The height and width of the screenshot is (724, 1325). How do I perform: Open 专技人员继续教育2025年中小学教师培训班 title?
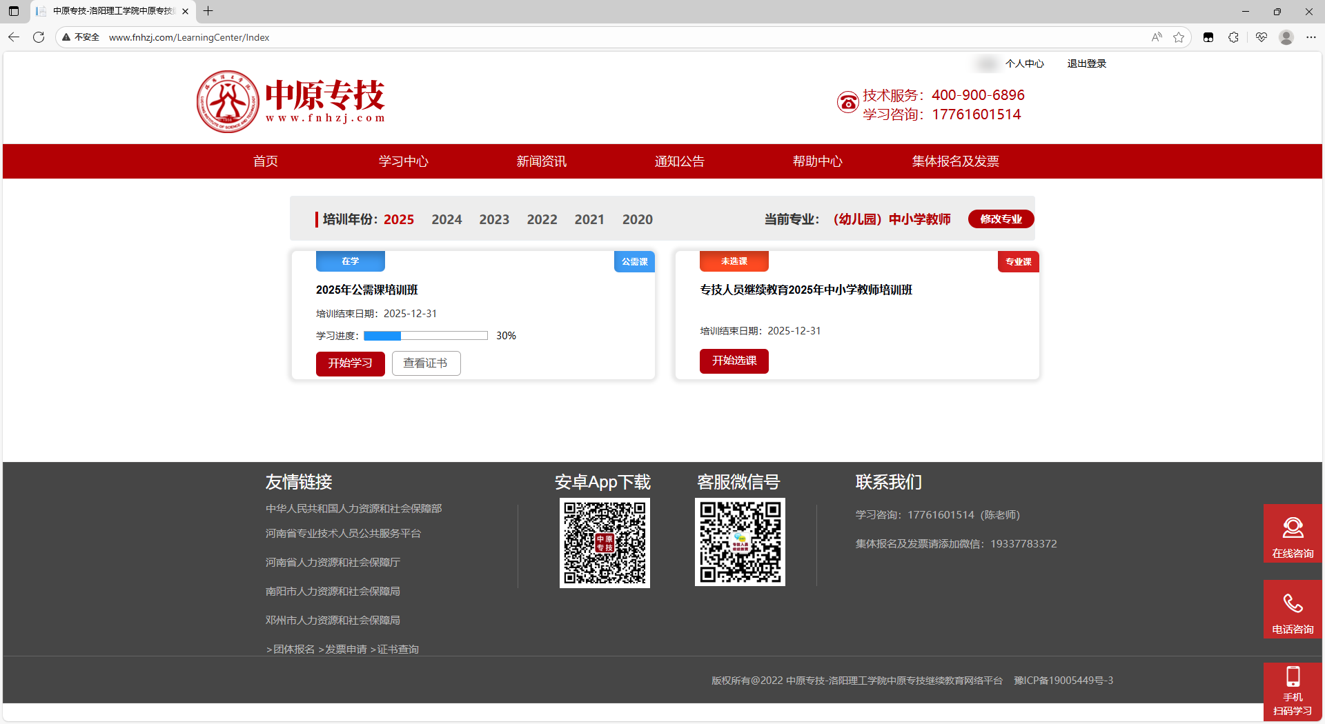(806, 290)
